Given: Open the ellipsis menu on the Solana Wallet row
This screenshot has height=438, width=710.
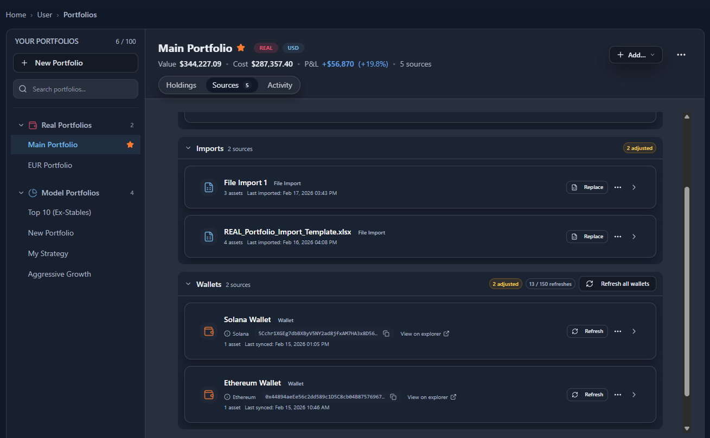Looking at the screenshot, I should pyautogui.click(x=618, y=331).
